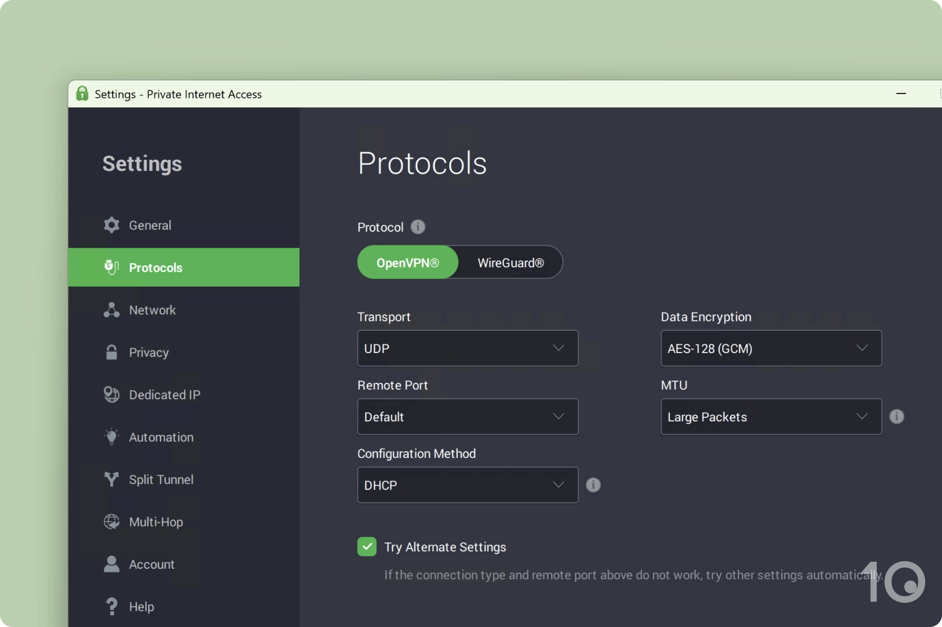Image resolution: width=942 pixels, height=627 pixels.
Task: Open the MTU Large Packets selector
Action: [x=770, y=416]
